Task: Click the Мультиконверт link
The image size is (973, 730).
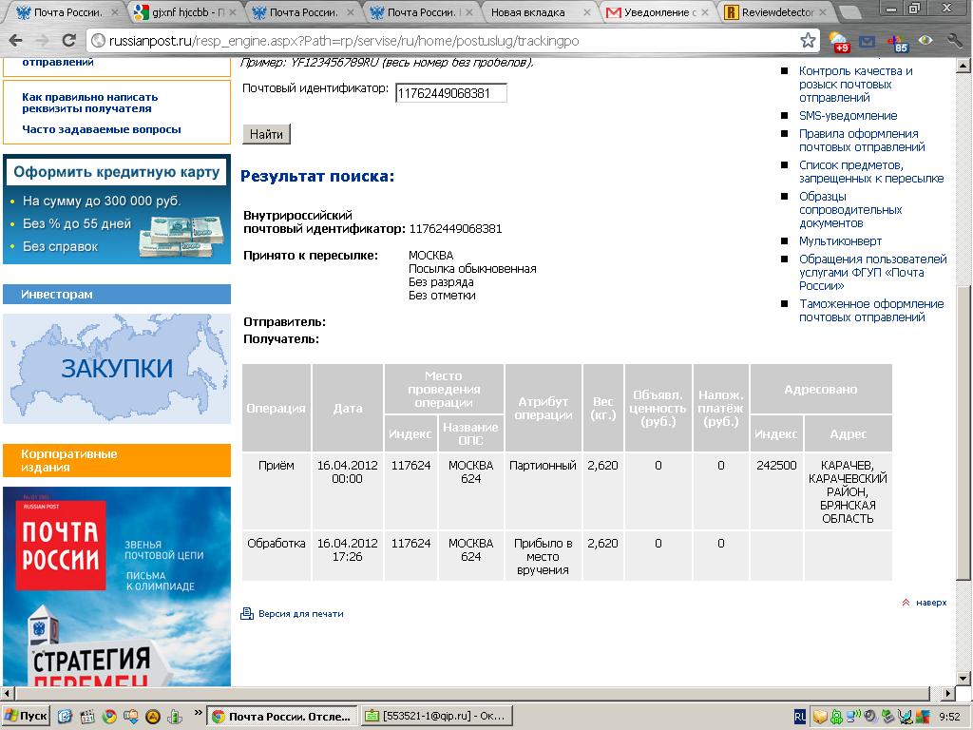Action: click(x=840, y=241)
